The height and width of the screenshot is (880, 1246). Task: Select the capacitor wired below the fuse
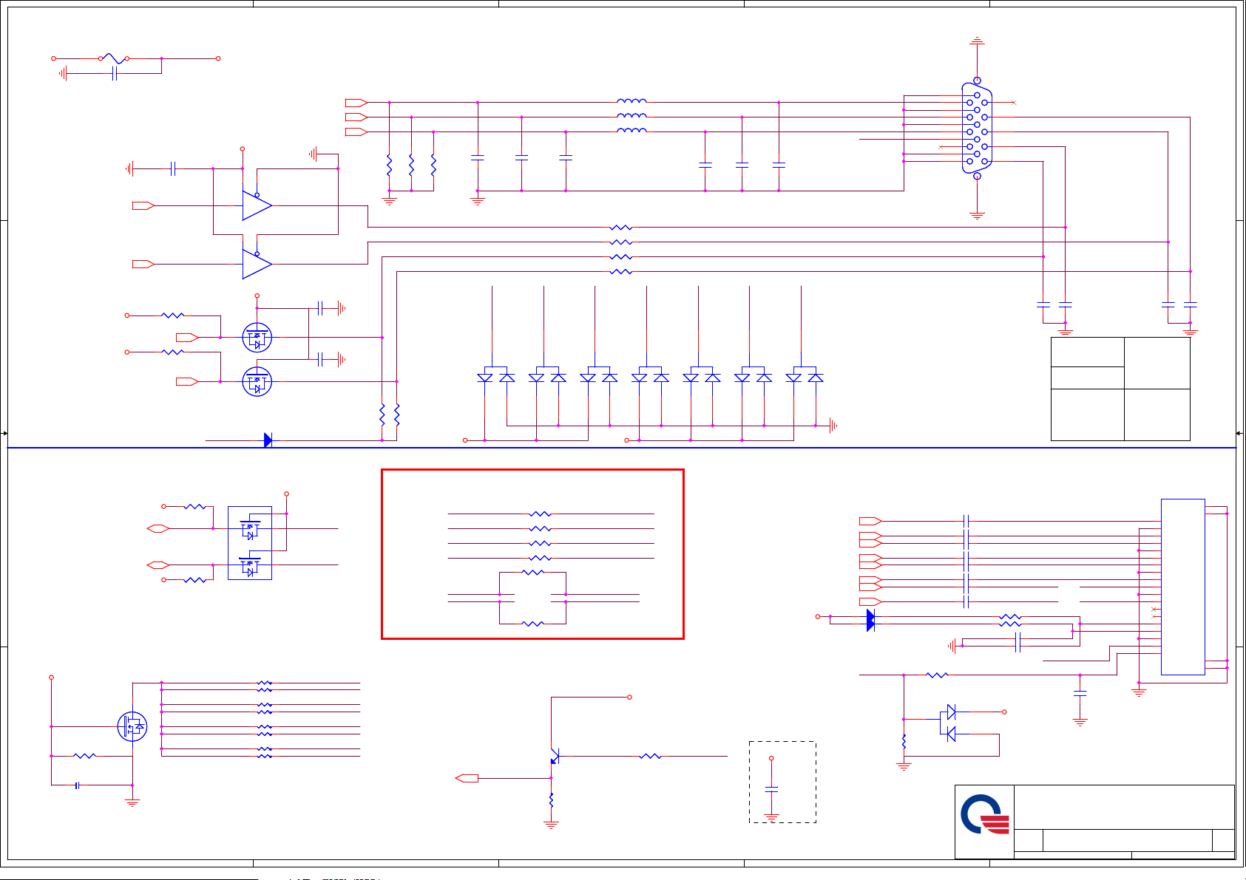click(x=114, y=73)
